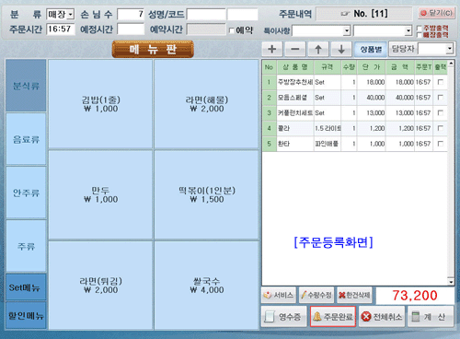Click the 서비스 service icon button
460x339 pixels.
click(x=279, y=295)
